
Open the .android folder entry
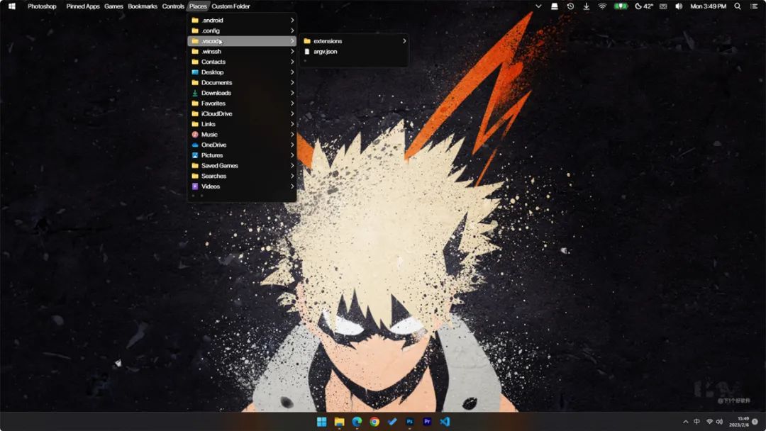coord(242,20)
